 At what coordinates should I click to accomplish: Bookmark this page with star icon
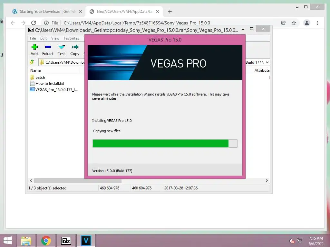point(294,23)
